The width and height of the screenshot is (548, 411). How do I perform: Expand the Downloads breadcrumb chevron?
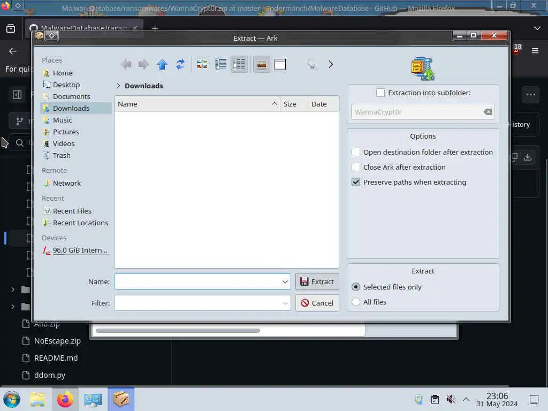(x=118, y=86)
